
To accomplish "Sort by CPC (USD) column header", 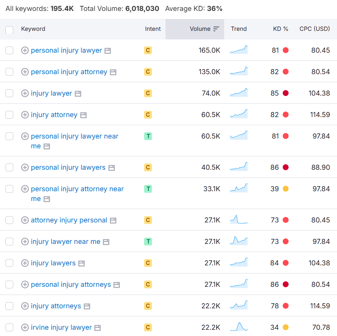I will click(315, 29).
